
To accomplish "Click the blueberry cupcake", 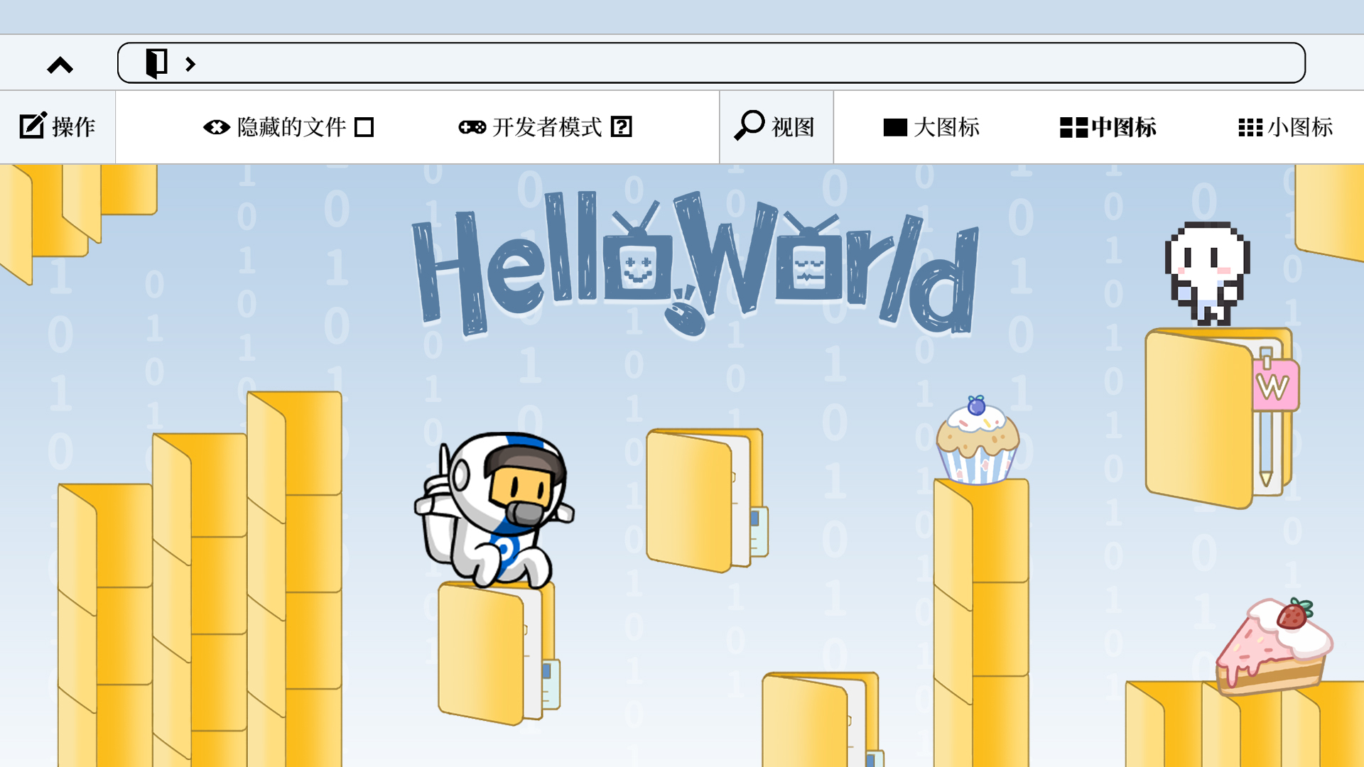I will [978, 440].
